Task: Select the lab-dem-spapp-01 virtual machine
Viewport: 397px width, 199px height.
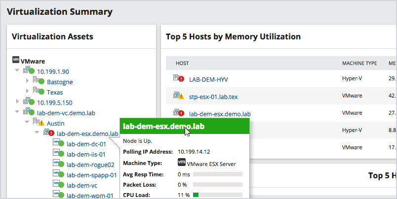Action: pos(92,175)
